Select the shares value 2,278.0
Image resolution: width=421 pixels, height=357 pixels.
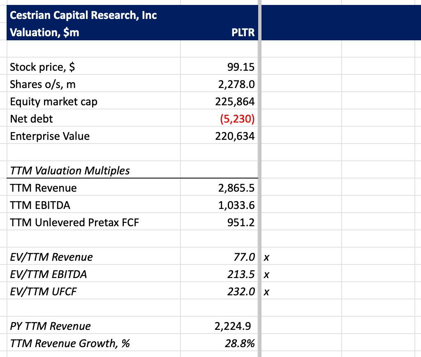(236, 84)
